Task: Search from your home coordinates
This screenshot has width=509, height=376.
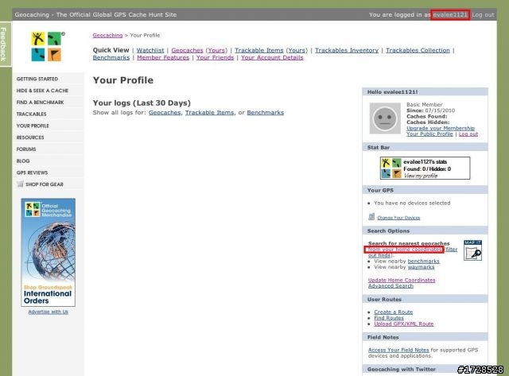Action: [x=405, y=250]
